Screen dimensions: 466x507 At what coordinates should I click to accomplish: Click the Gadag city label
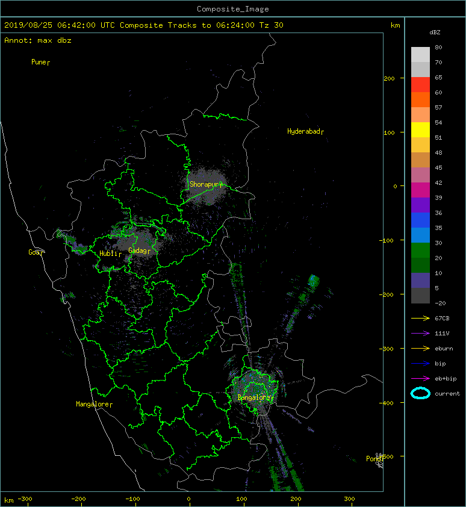[140, 250]
